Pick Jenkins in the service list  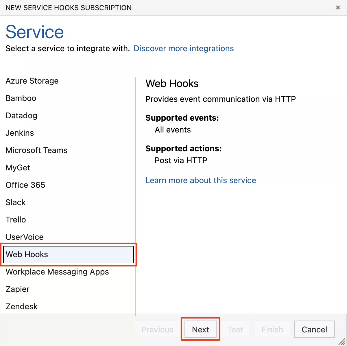pyautogui.click(x=20, y=133)
